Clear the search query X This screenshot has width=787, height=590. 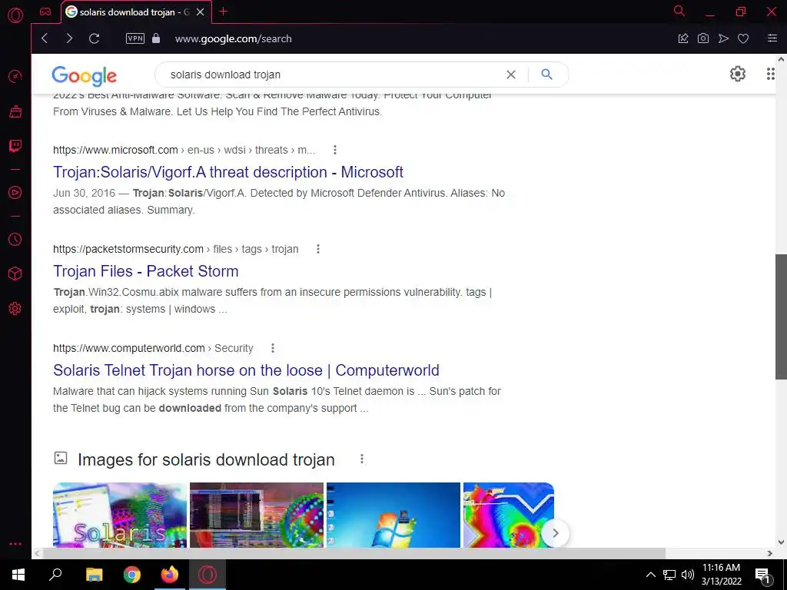click(511, 75)
